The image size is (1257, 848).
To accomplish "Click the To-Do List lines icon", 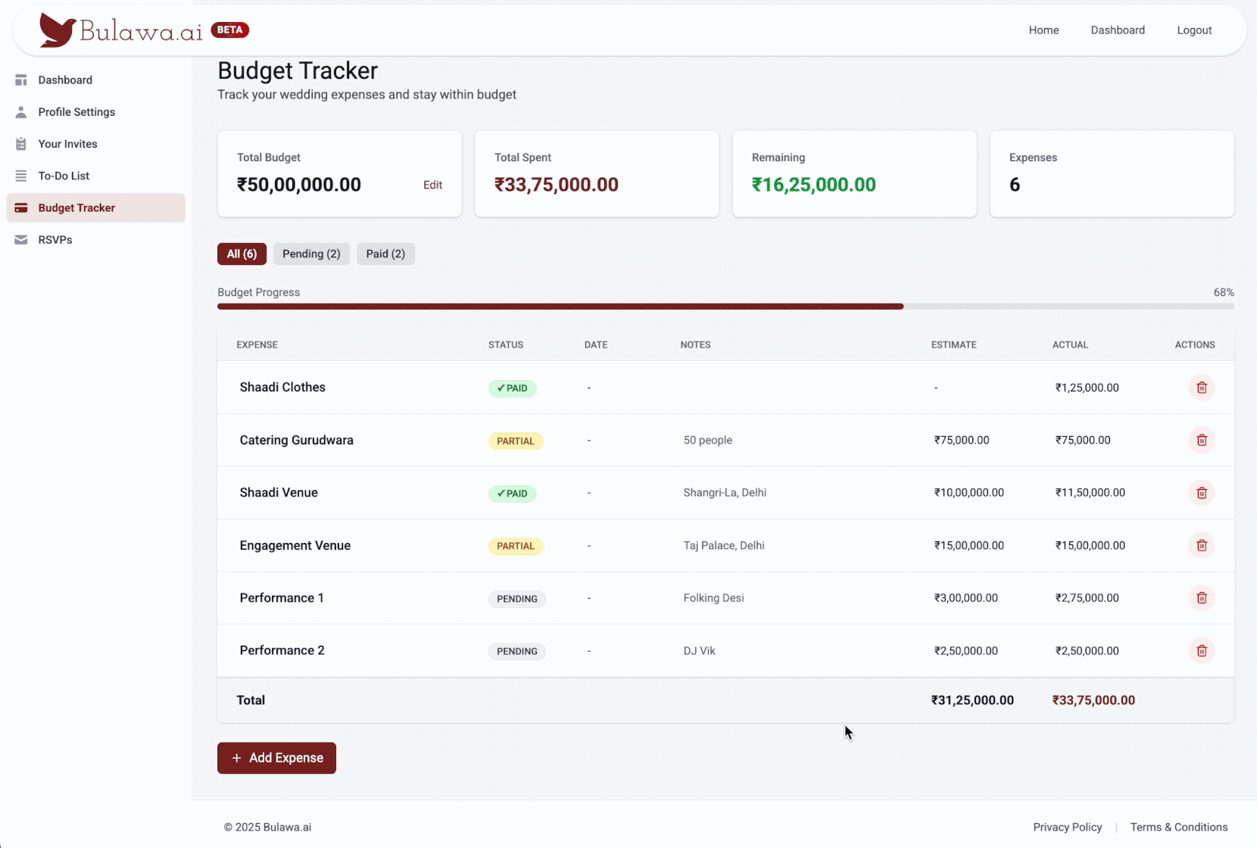I will (21, 176).
